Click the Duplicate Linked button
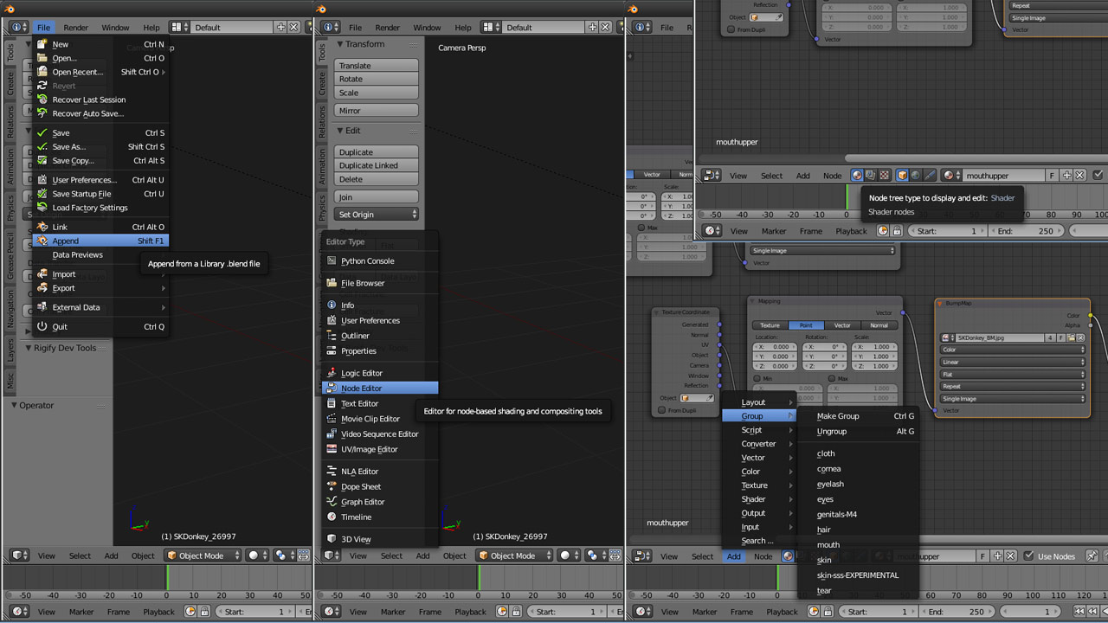 [x=377, y=165]
